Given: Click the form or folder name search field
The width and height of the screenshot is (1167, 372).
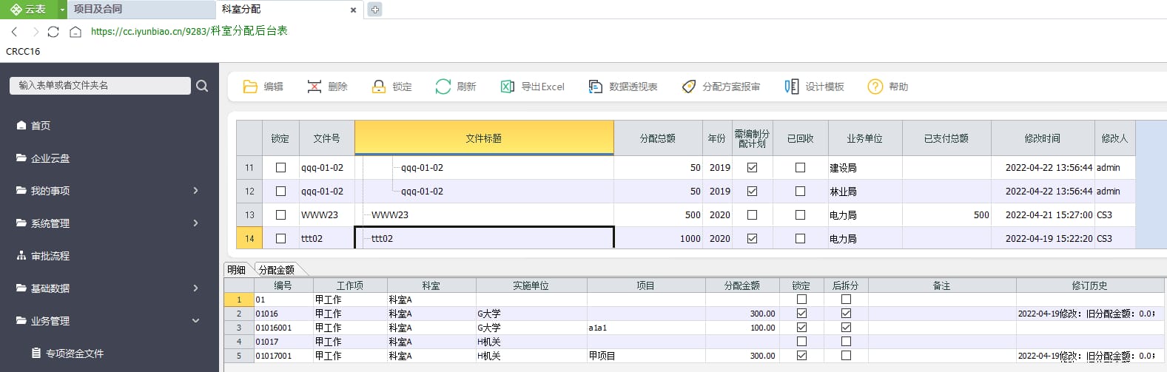Looking at the screenshot, I should [100, 86].
